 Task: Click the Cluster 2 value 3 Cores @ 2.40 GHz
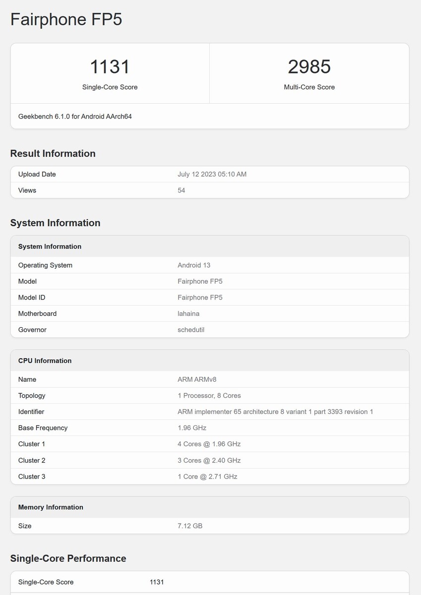pyautogui.click(x=209, y=461)
